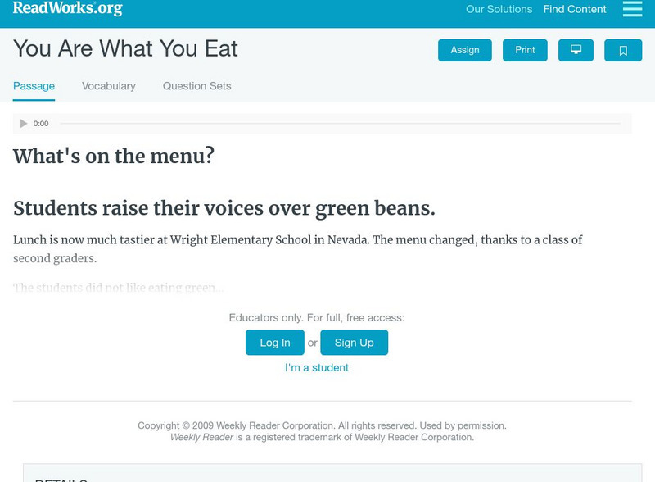
Task: Click the green beans subheading
Action: (224, 208)
